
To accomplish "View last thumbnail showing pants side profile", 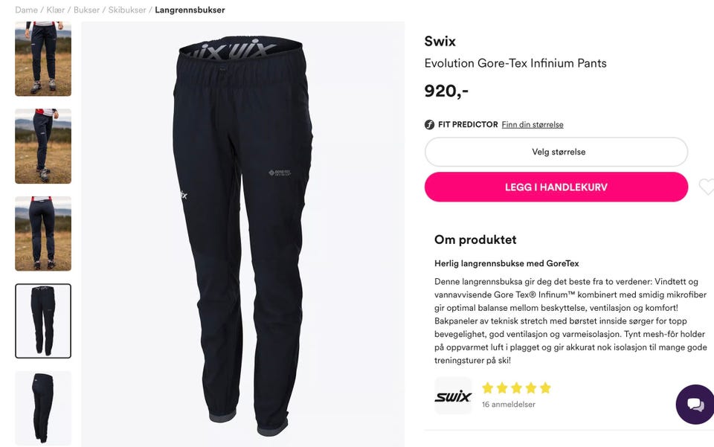I will [x=43, y=408].
